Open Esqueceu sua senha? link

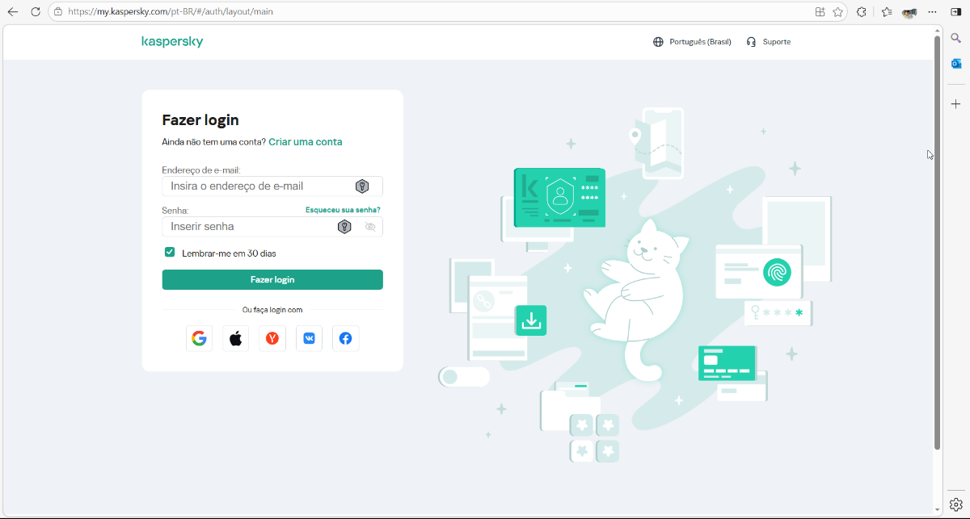point(343,210)
